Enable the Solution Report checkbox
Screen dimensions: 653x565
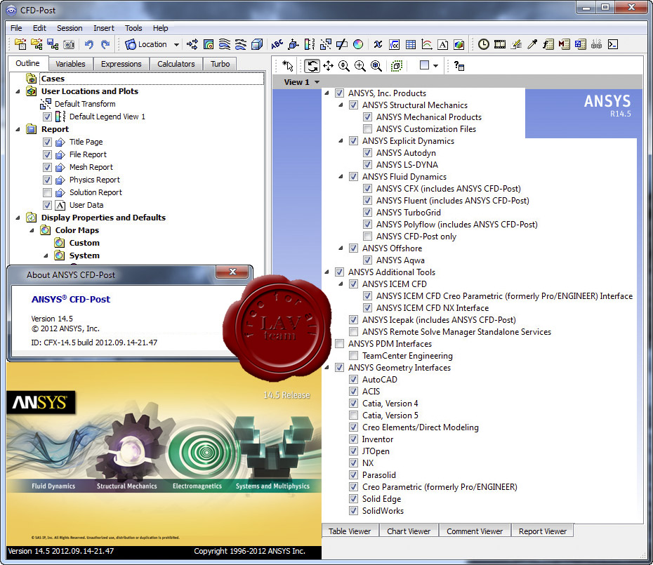click(x=48, y=192)
